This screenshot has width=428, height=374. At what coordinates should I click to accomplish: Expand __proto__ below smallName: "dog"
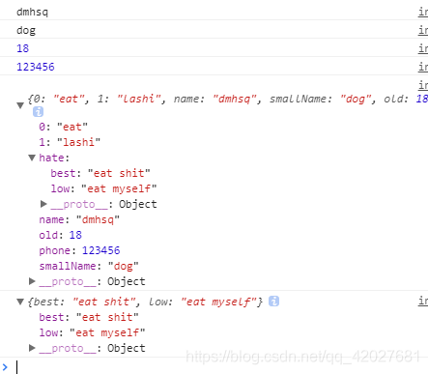pos(32,281)
